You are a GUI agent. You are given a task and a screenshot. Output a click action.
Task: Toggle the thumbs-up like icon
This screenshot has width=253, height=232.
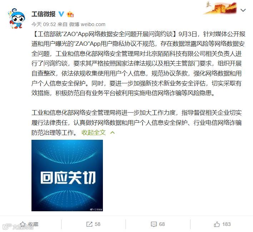[x=217, y=224]
